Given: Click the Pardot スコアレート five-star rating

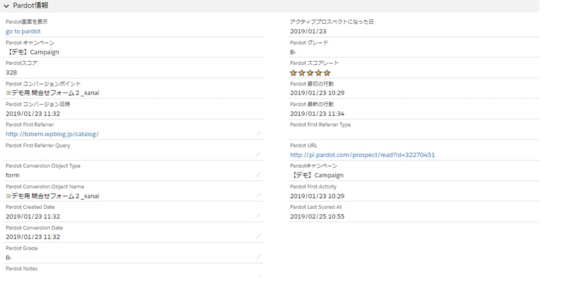Looking at the screenshot, I should point(310,73).
